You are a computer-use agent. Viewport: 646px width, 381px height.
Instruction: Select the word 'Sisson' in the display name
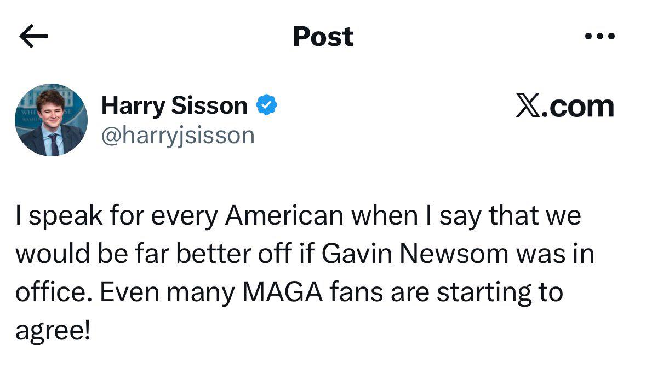click(209, 105)
